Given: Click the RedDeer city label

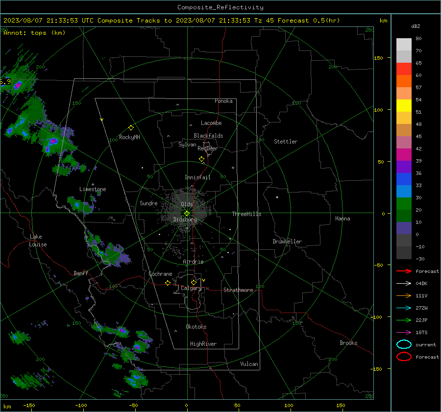Looking at the screenshot, I should point(208,148).
